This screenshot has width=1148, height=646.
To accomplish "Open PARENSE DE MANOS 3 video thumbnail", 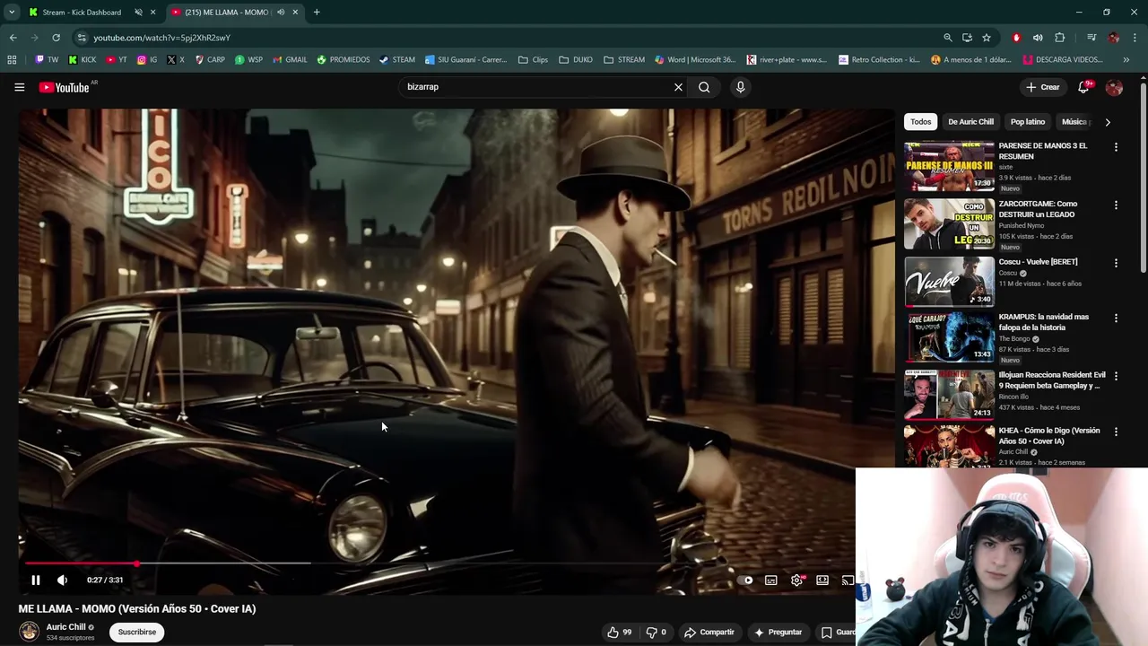I will coord(949,166).
